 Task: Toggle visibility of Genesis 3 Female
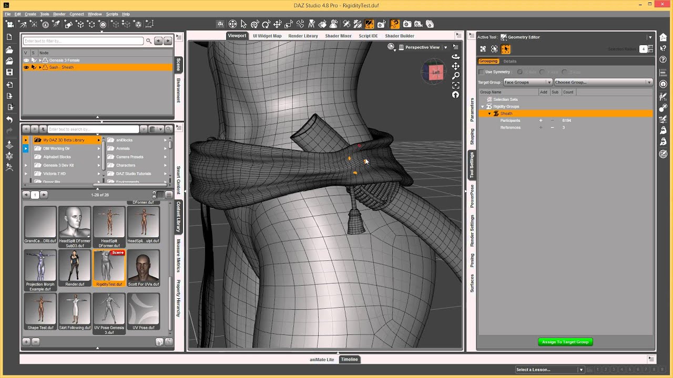(26, 60)
